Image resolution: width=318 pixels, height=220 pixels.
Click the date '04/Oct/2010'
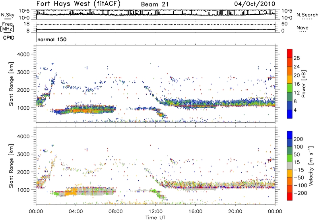tap(255, 4)
